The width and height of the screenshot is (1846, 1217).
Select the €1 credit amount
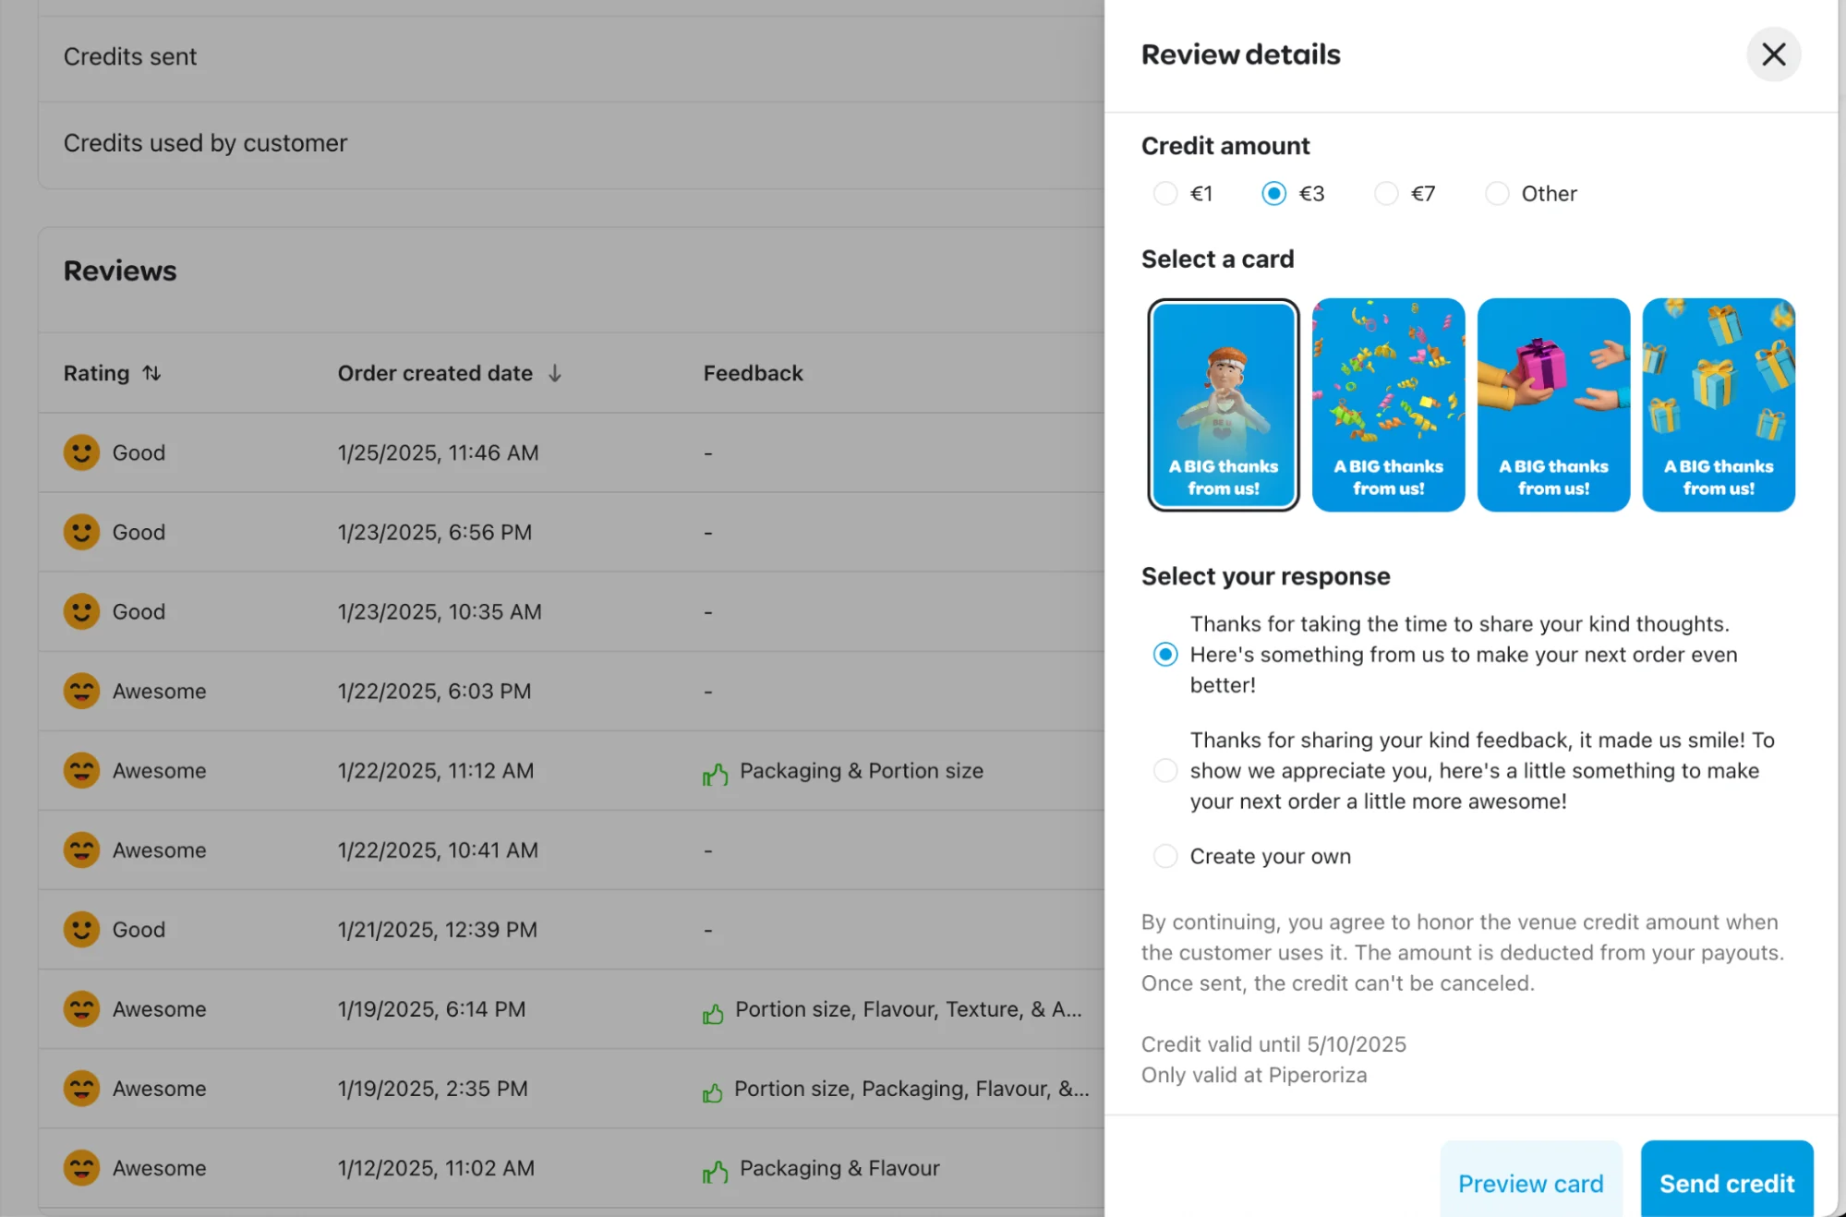pos(1164,193)
